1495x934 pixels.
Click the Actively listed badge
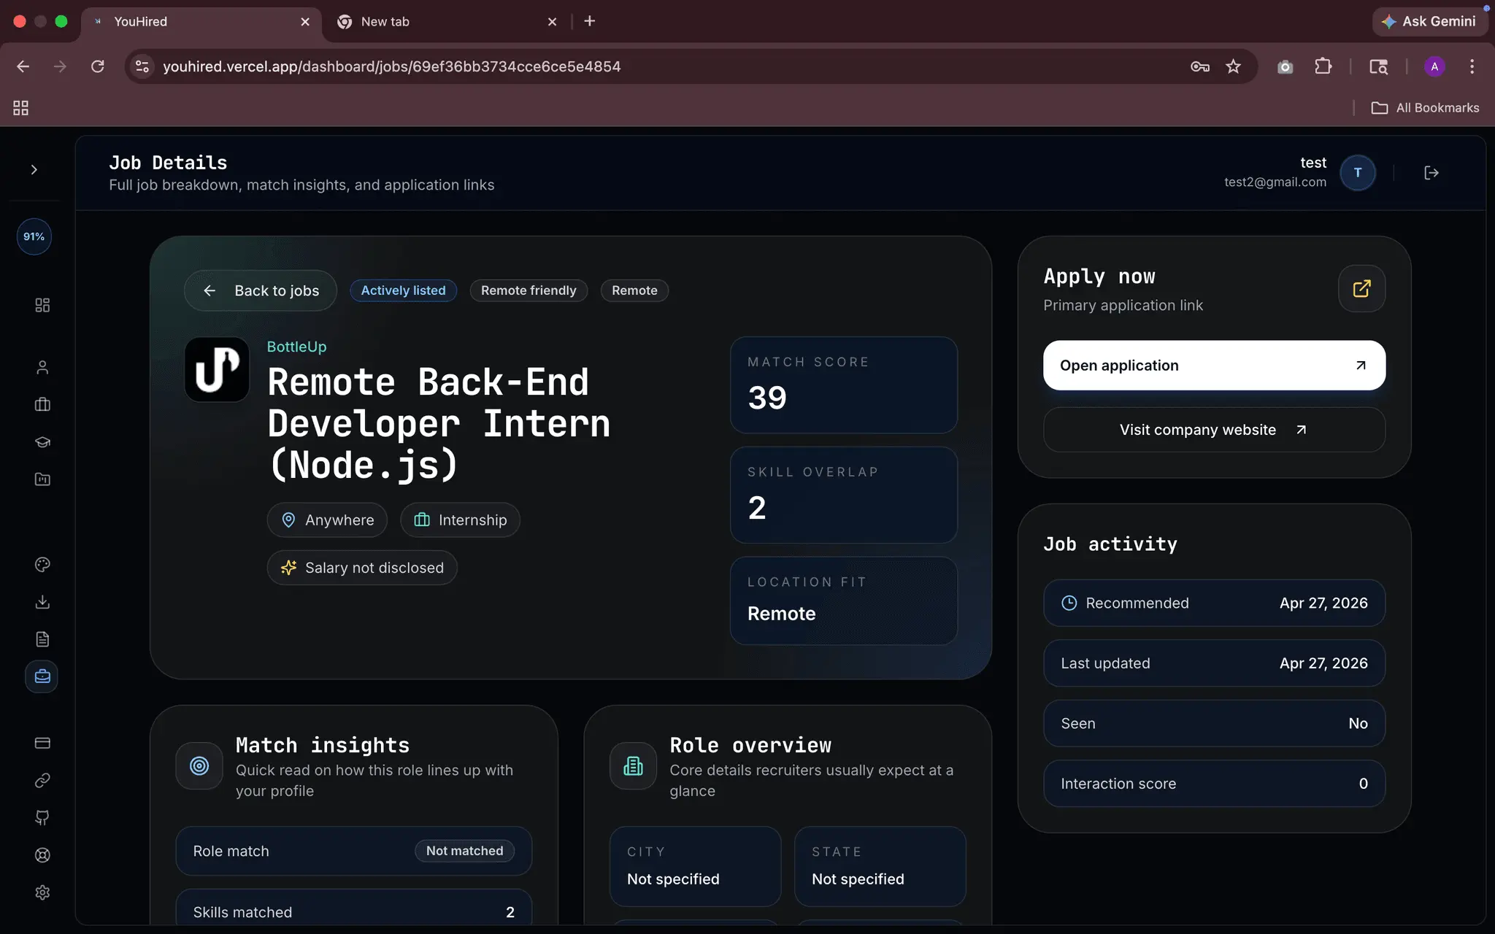[403, 290]
